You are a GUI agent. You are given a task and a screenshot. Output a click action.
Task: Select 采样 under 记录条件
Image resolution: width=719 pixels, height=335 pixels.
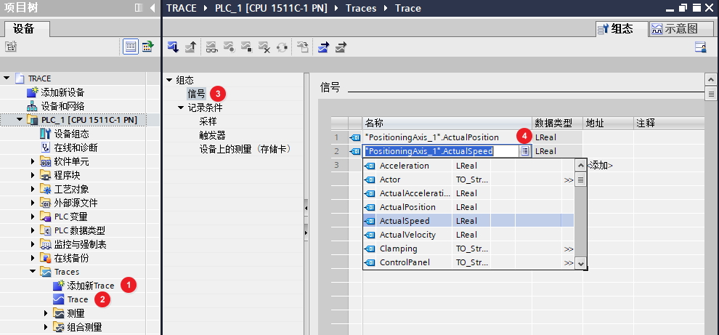pyautogui.click(x=208, y=121)
